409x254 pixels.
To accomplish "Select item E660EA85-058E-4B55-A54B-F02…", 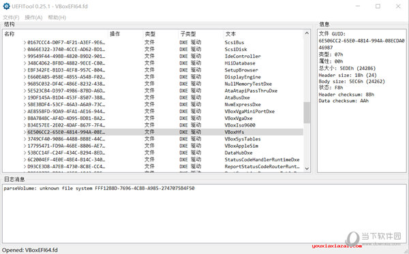I will point(66,77).
